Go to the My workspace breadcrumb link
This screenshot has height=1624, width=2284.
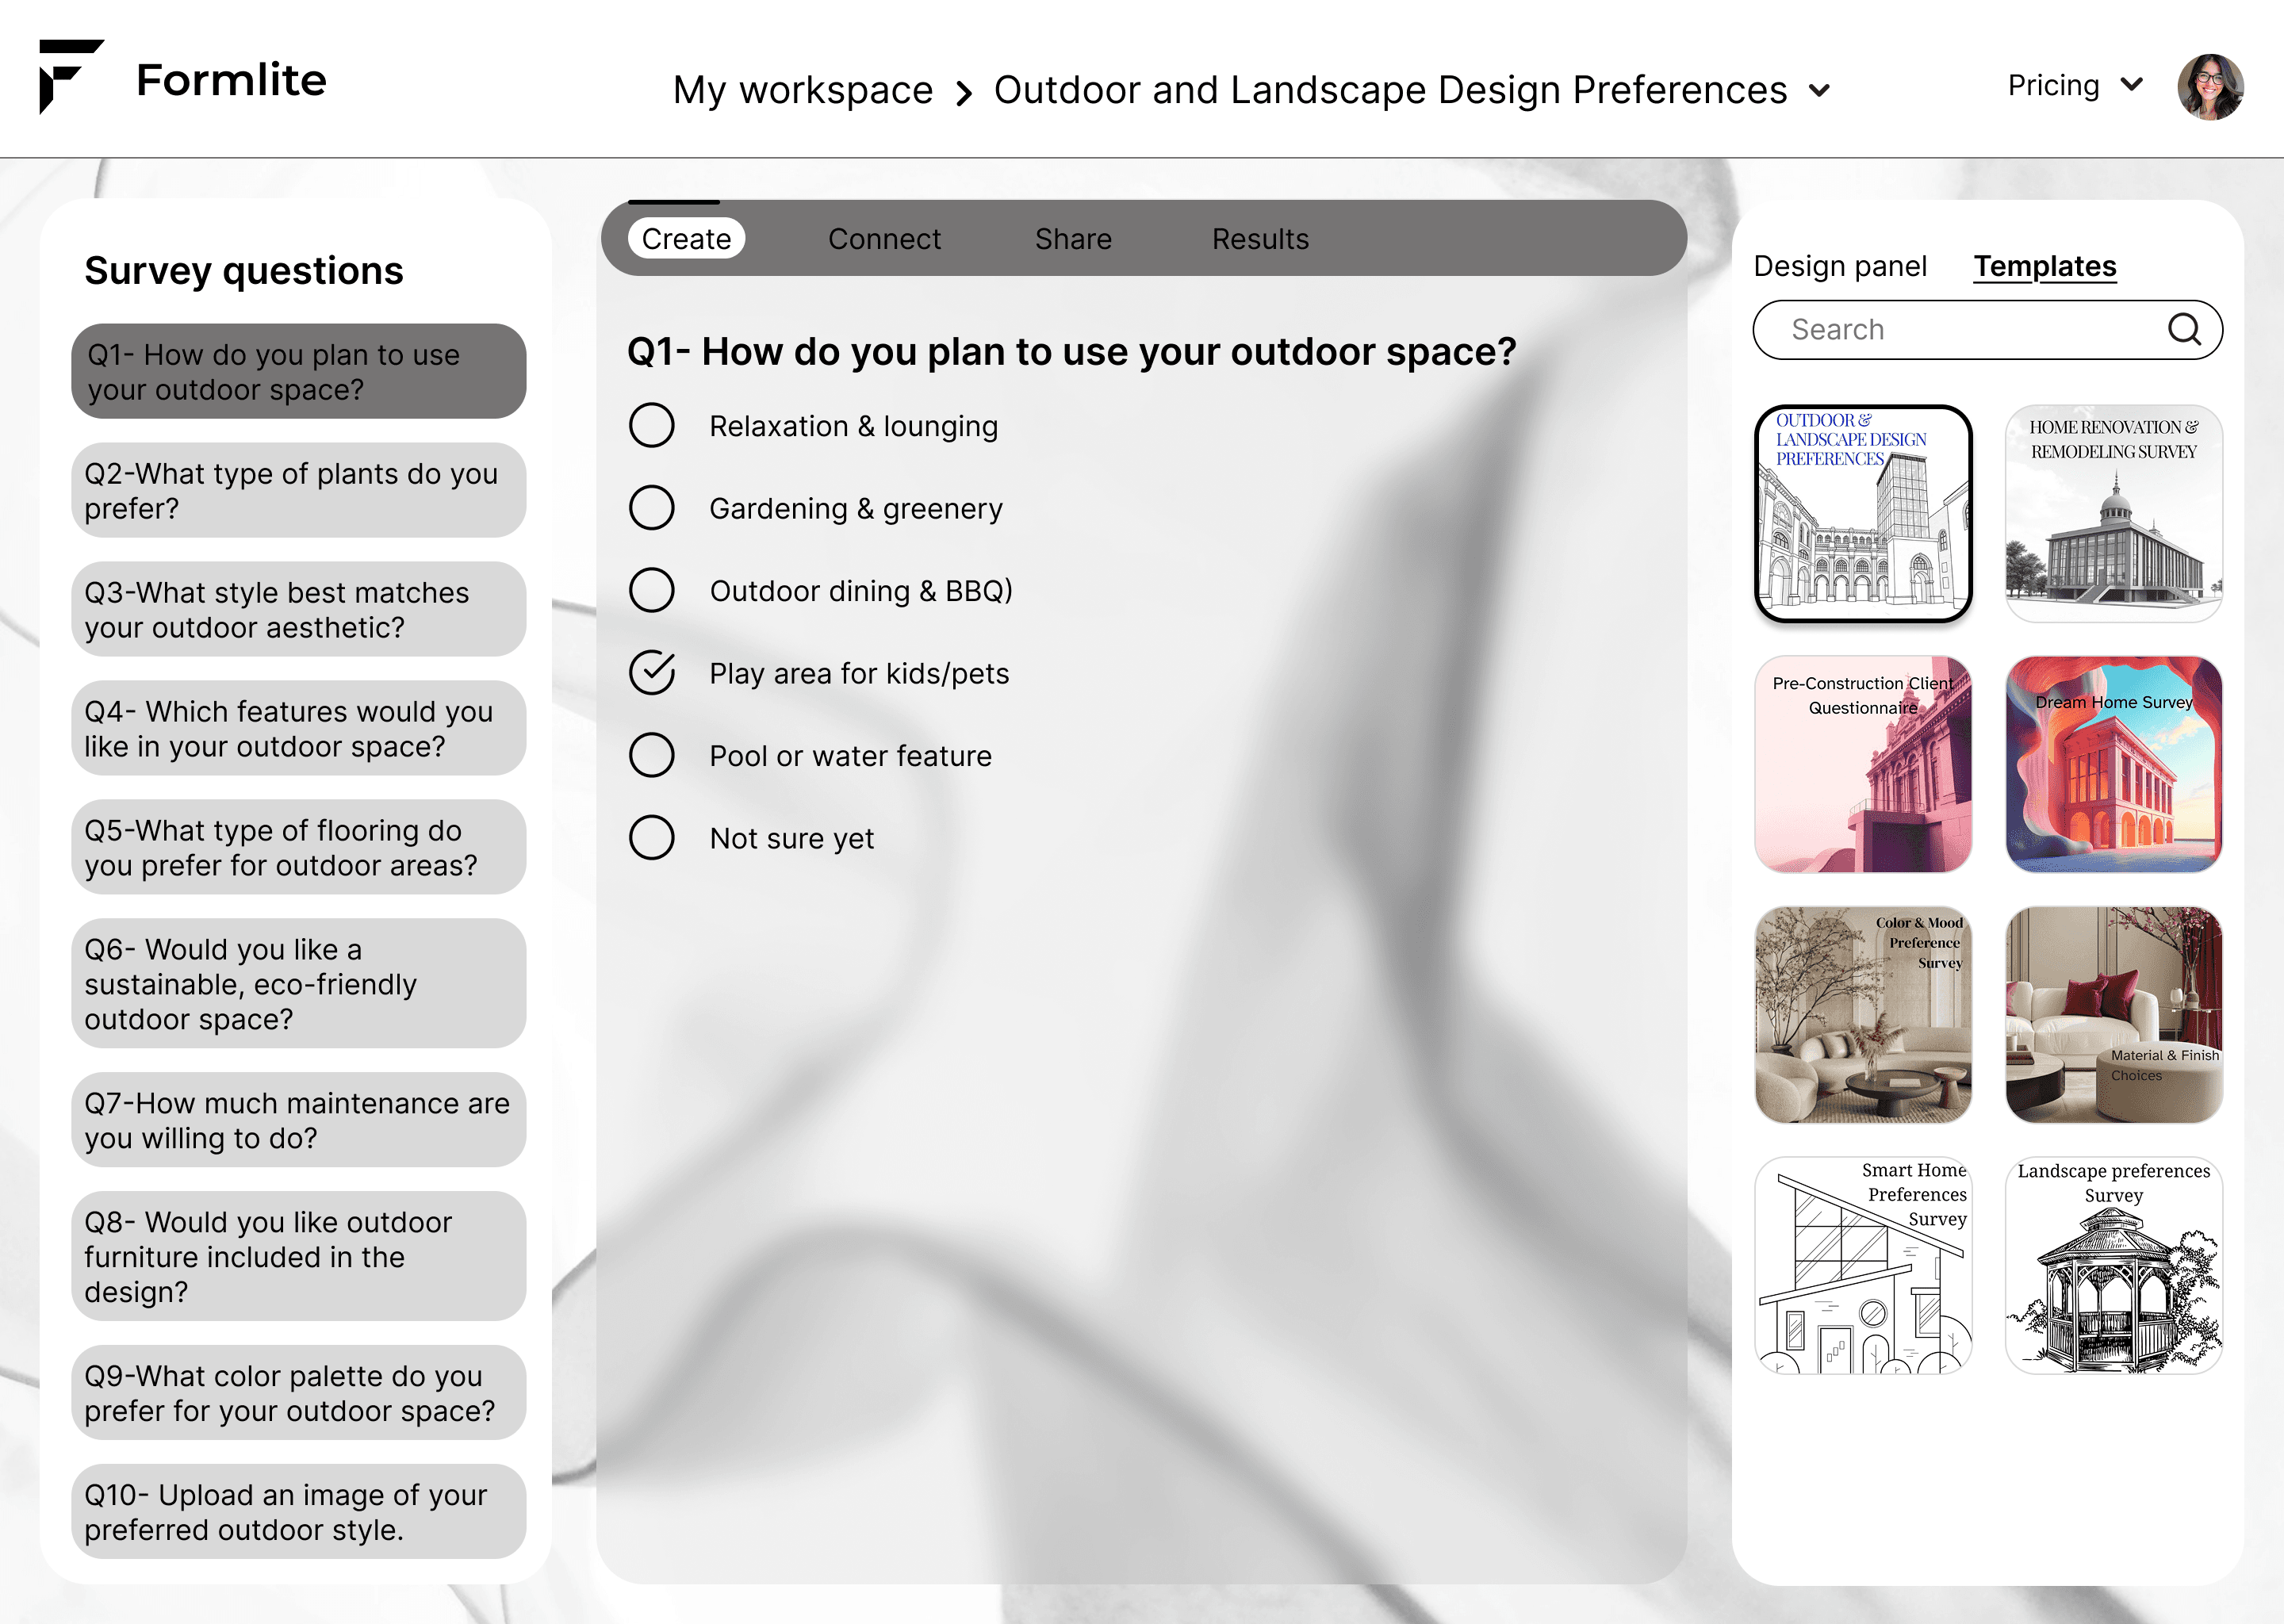(x=802, y=91)
